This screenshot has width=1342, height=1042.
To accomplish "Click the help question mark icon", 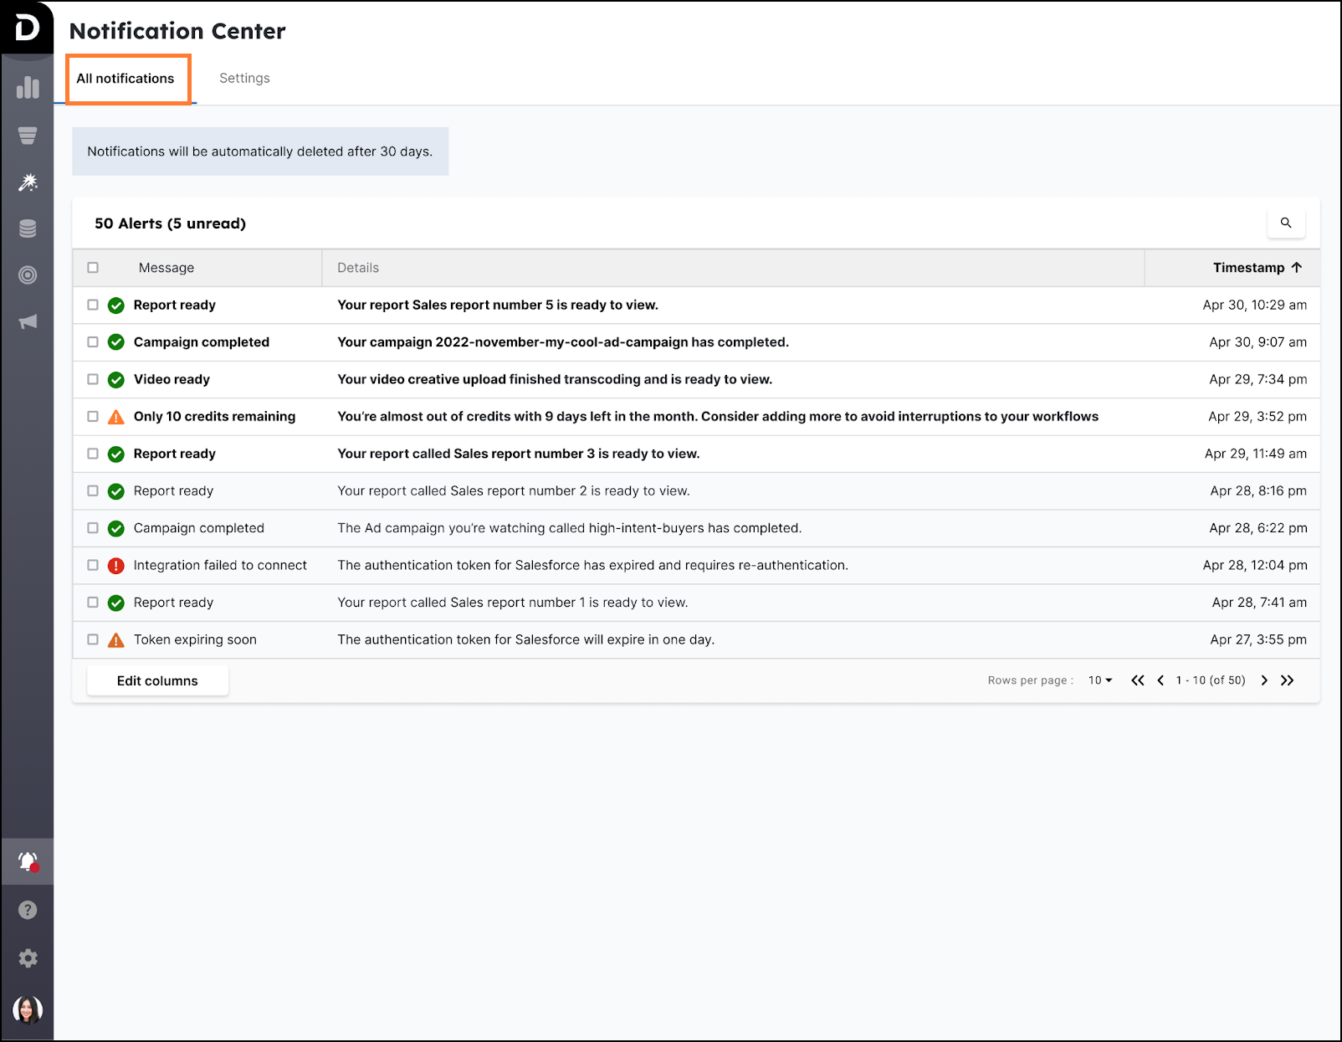I will [x=28, y=910].
